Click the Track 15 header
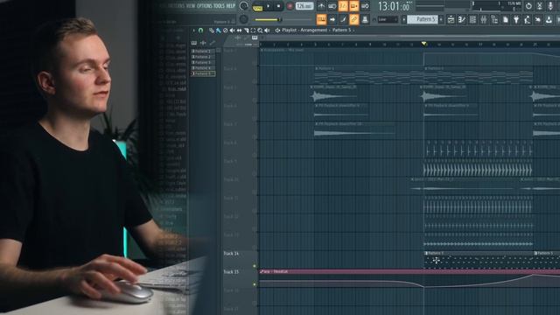560x315 pixels. (x=239, y=278)
